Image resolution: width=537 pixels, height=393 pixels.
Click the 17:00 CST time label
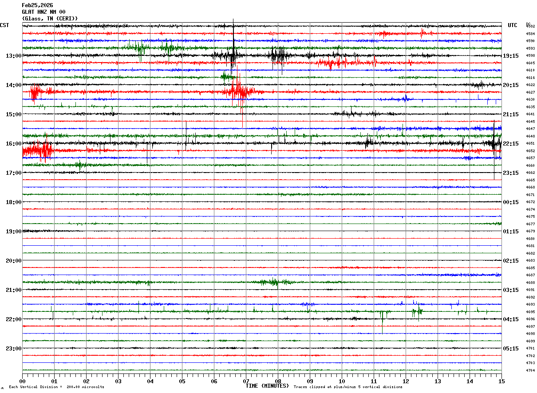tap(14, 173)
